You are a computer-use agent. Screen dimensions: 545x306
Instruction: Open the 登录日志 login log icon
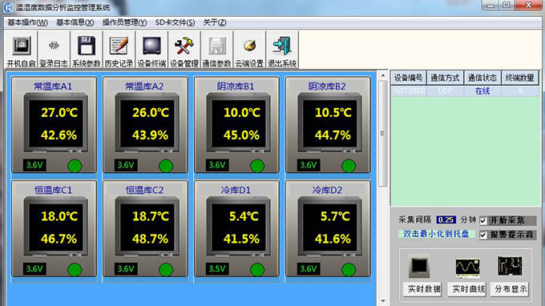tap(54, 50)
